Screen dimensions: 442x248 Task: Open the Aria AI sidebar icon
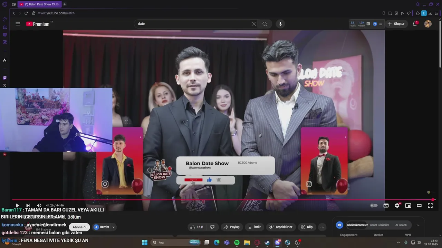pyautogui.click(x=4, y=60)
